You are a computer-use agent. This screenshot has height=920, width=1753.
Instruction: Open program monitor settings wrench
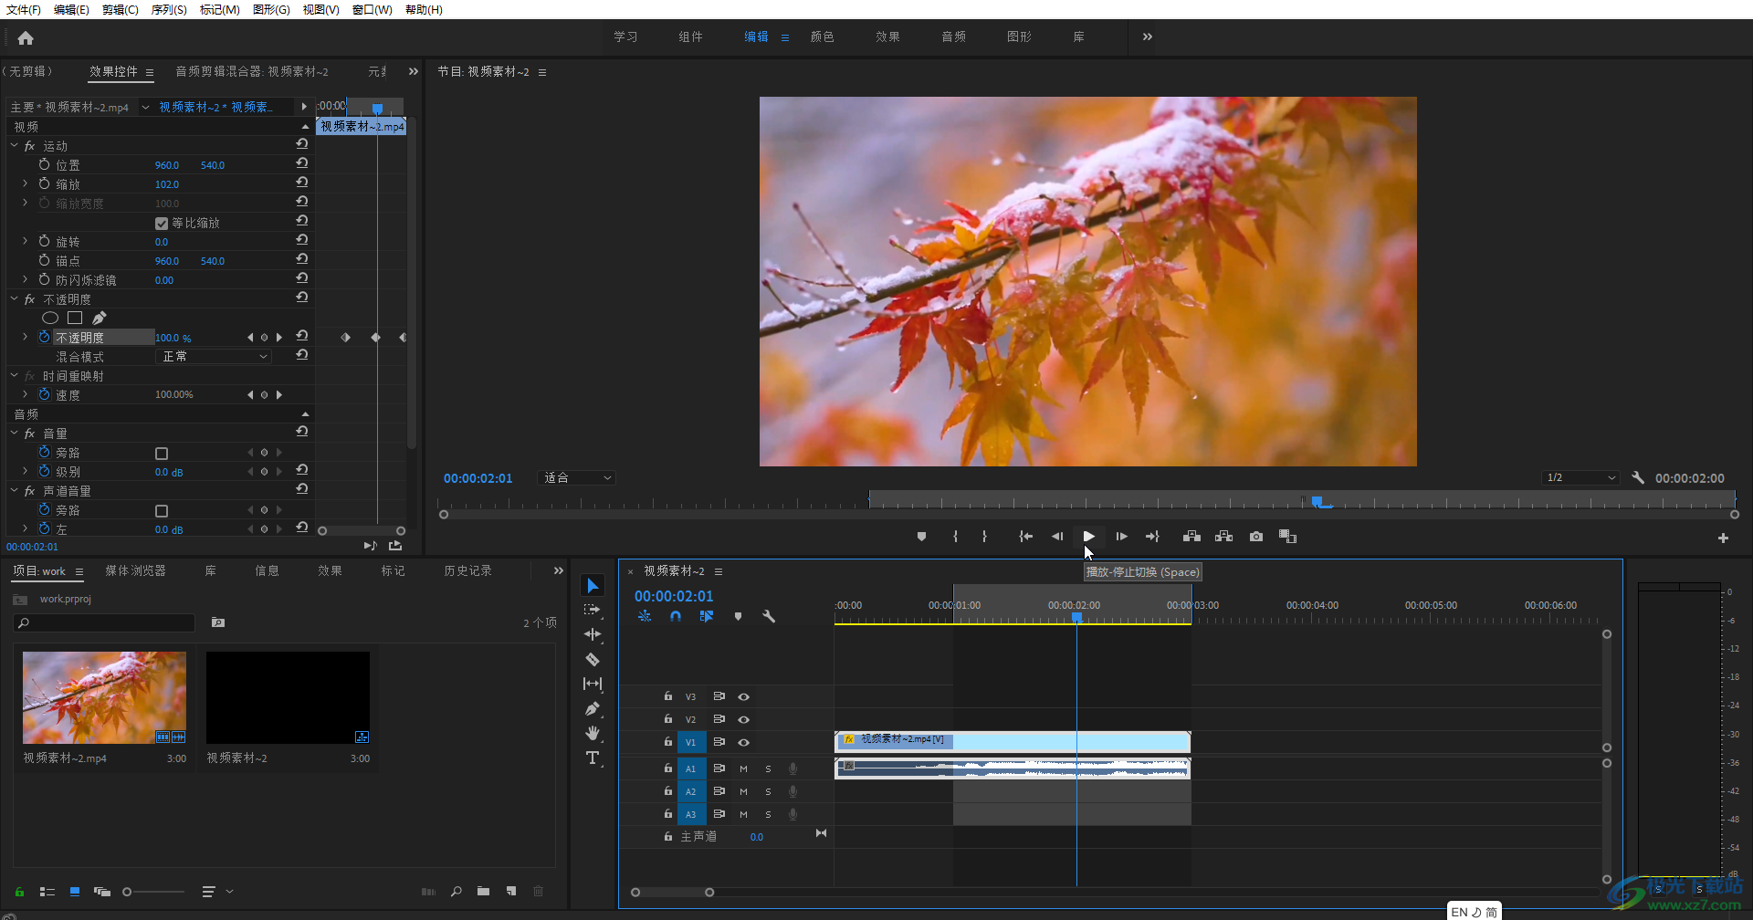click(x=1638, y=477)
